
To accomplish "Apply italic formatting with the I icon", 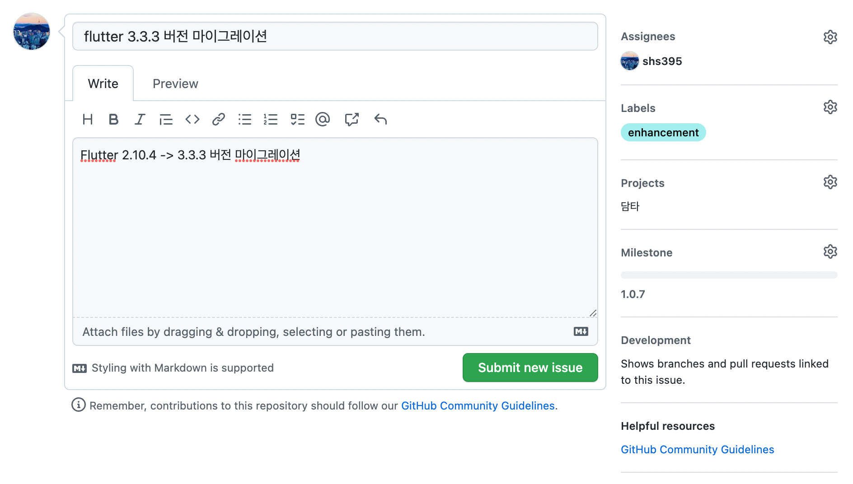I will click(140, 119).
